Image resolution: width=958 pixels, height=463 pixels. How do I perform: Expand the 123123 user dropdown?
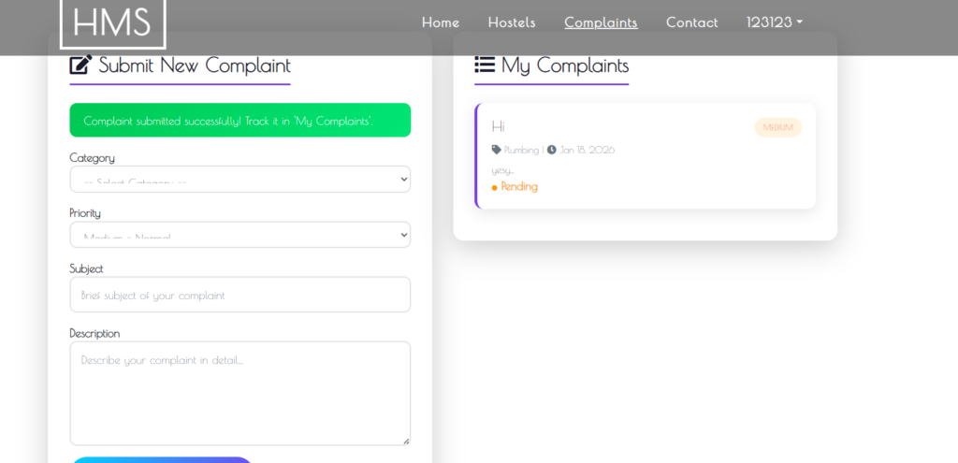774,22
